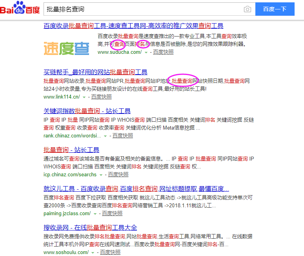The width and height of the screenshot is (304, 256).
Task: Click snippet line starting 通过域名可查询该域名
Action: pyautogui.click(x=149, y=159)
